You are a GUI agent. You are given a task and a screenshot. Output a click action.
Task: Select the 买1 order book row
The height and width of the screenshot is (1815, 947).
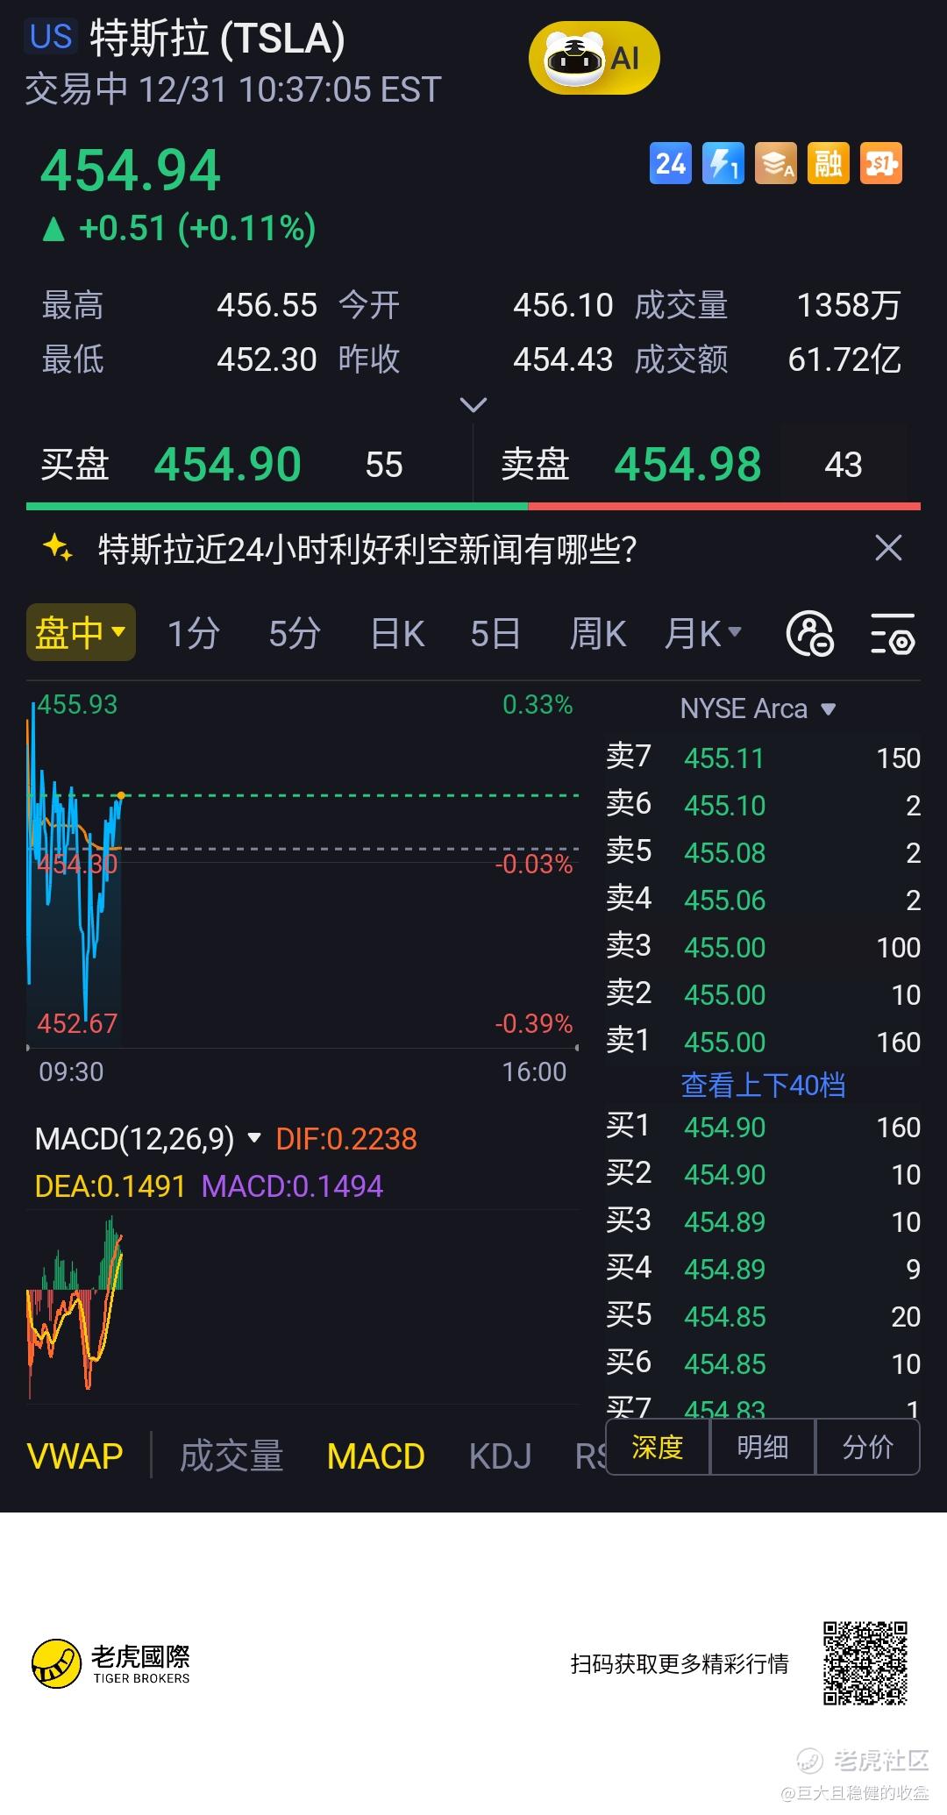pyautogui.click(x=763, y=1127)
